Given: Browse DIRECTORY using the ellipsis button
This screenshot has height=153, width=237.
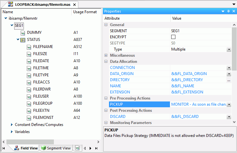Looking at the screenshot, I should coord(229,80).
